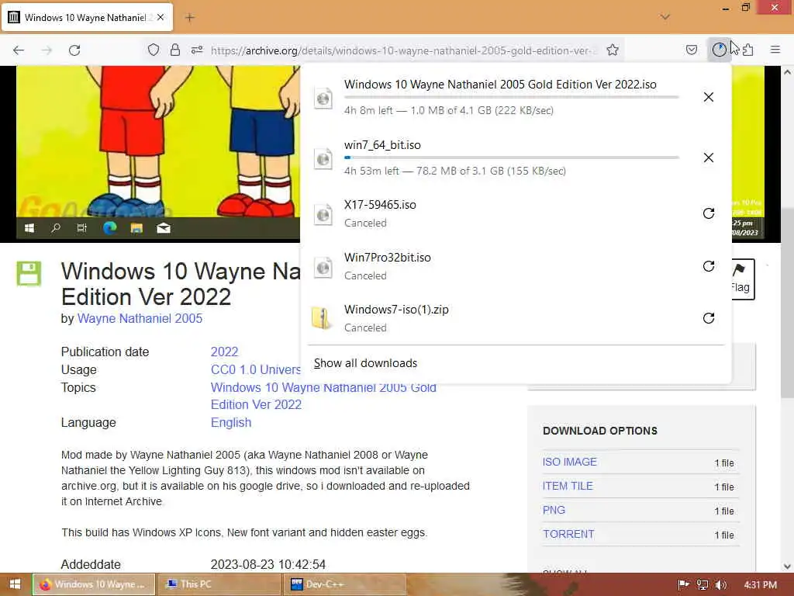The height and width of the screenshot is (596, 794).
Task: Open the network tray icon
Action: (703, 584)
